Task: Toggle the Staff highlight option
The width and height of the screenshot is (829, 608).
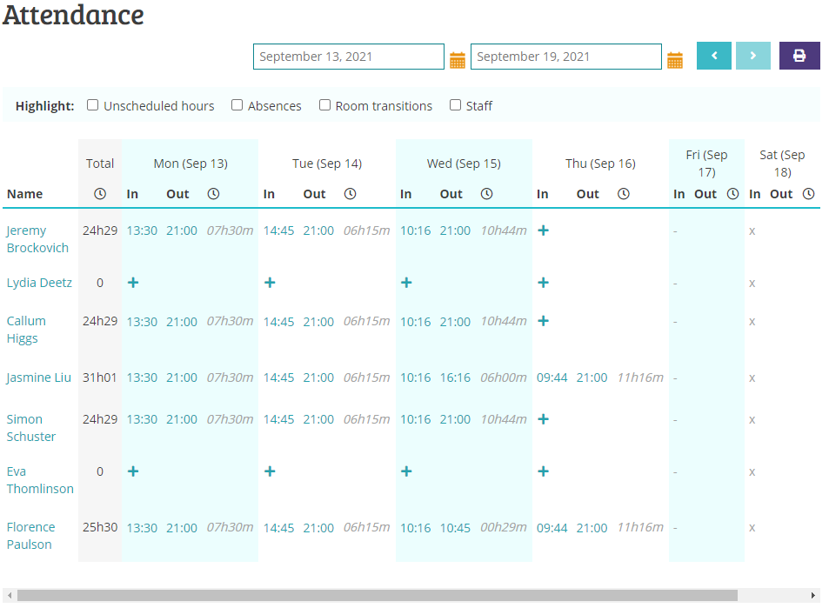Action: click(x=455, y=104)
